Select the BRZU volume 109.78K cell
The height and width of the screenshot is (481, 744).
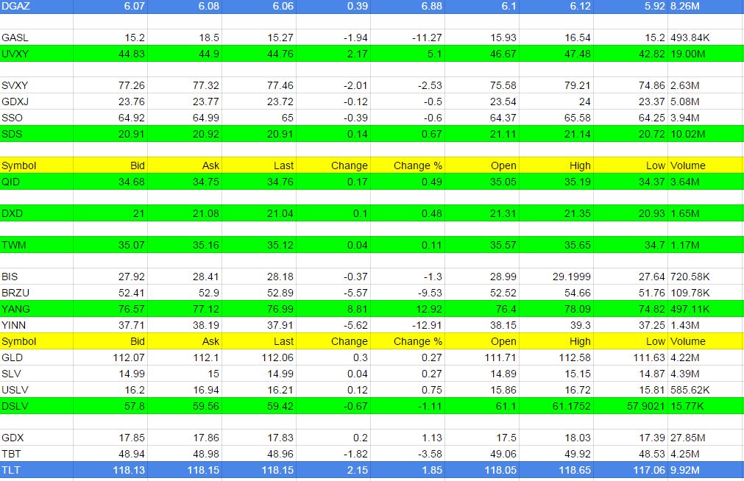coord(706,293)
